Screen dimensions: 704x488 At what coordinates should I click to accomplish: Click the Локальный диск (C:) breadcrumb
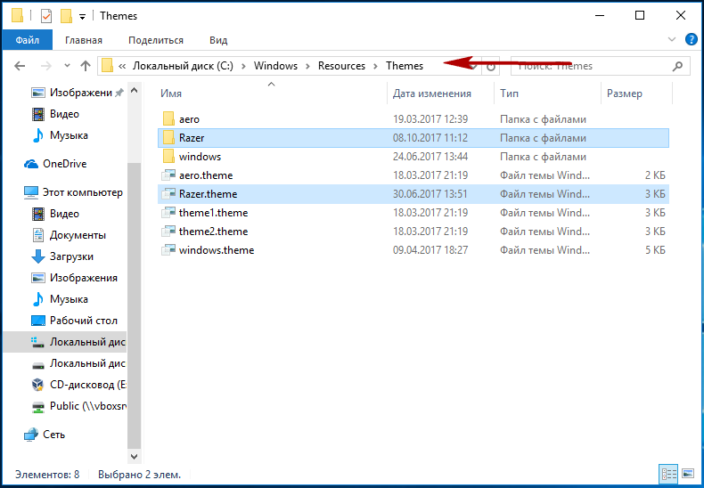point(183,66)
